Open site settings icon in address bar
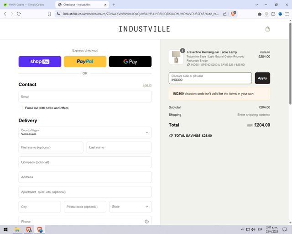 tap(58, 14)
